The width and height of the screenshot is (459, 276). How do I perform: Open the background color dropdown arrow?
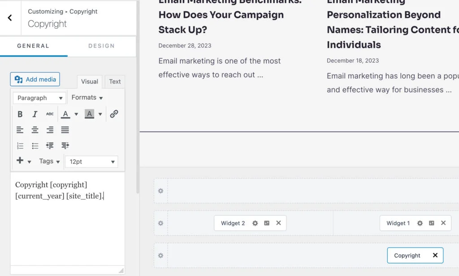100,114
